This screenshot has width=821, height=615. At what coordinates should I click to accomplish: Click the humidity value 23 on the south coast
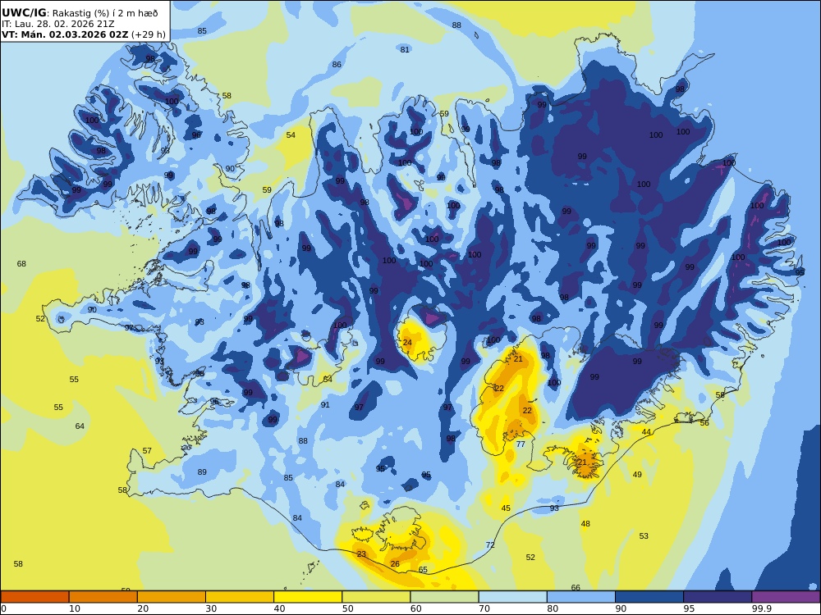click(x=361, y=553)
